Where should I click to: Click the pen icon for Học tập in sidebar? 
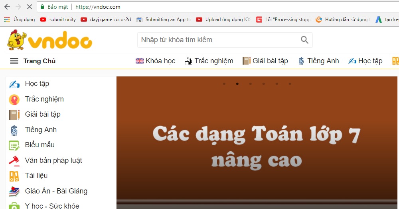click(x=14, y=84)
